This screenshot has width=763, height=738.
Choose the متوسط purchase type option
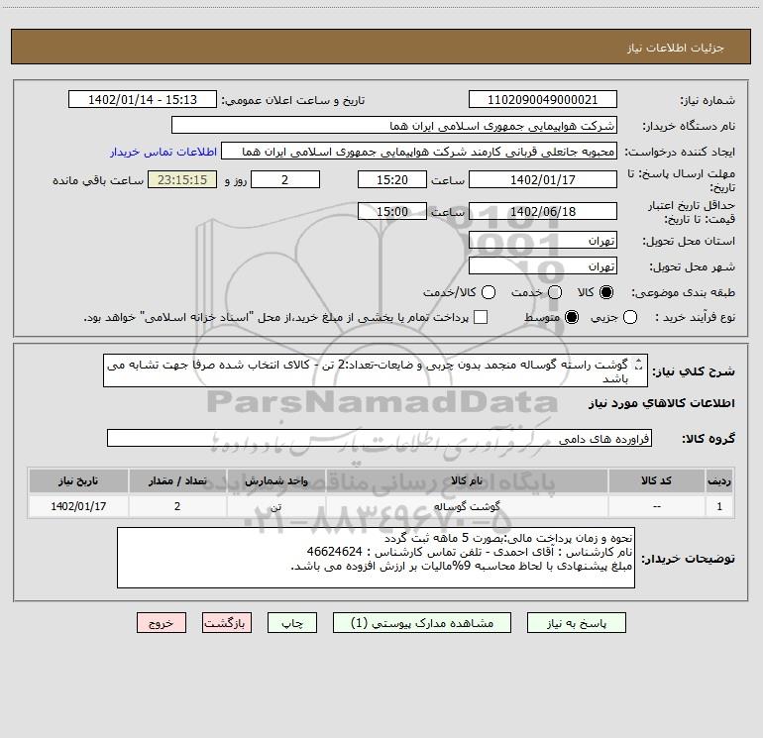tap(572, 317)
